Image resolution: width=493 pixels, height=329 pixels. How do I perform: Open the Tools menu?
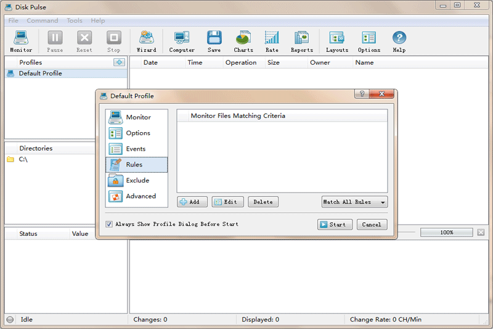(75, 20)
